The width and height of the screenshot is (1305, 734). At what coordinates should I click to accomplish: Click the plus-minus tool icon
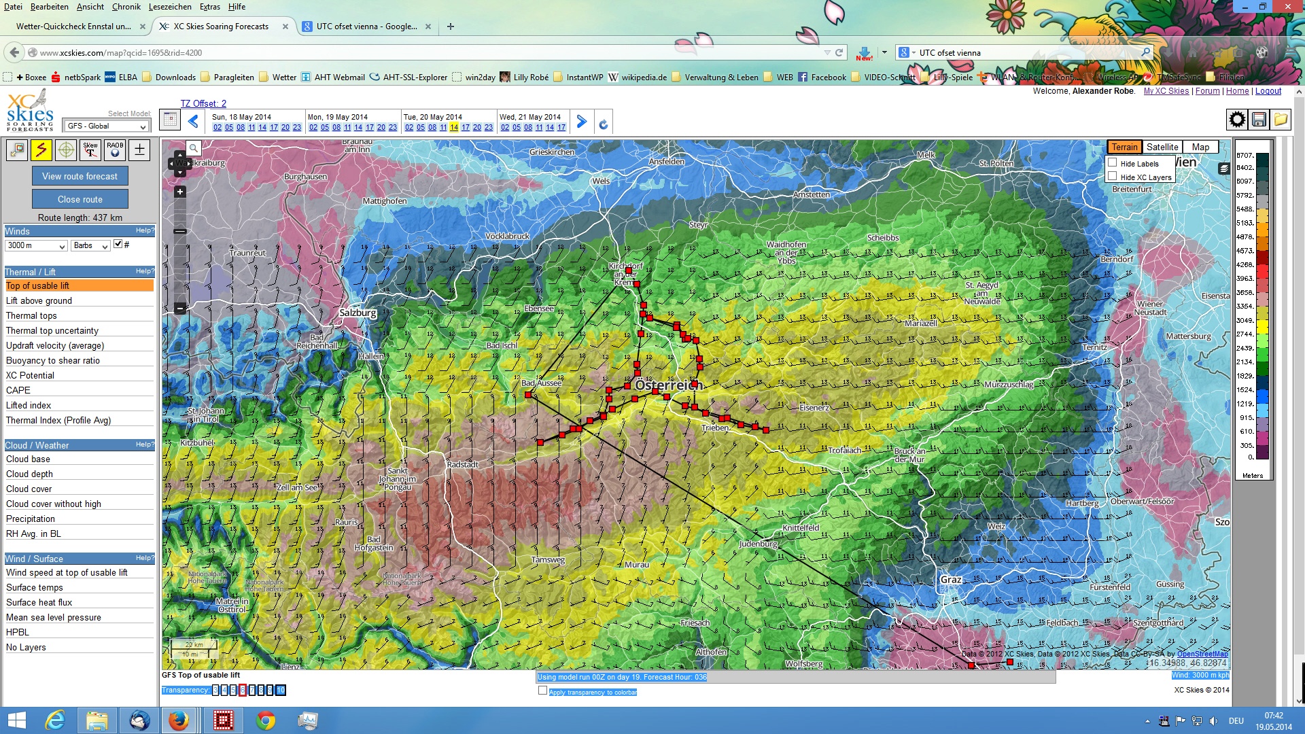point(139,150)
